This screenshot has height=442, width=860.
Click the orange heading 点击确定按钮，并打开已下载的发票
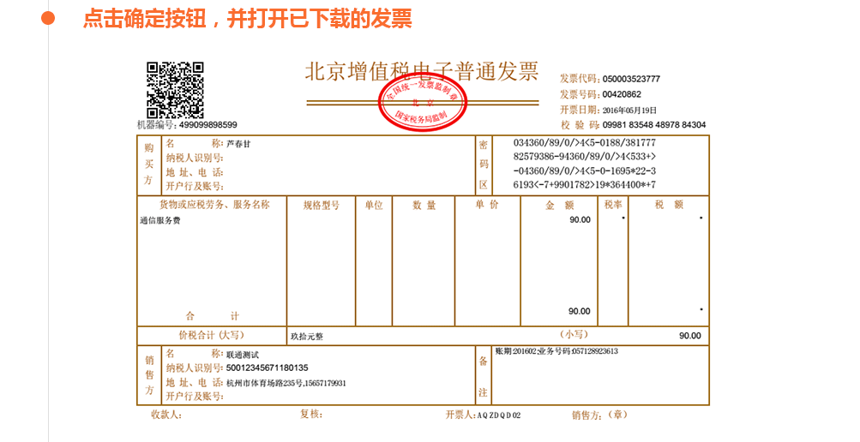(x=247, y=18)
